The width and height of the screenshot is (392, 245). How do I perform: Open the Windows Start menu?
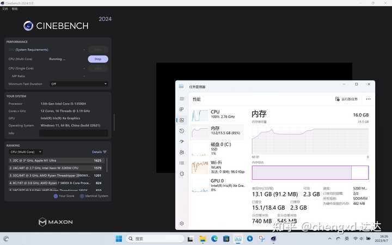click(x=119, y=239)
